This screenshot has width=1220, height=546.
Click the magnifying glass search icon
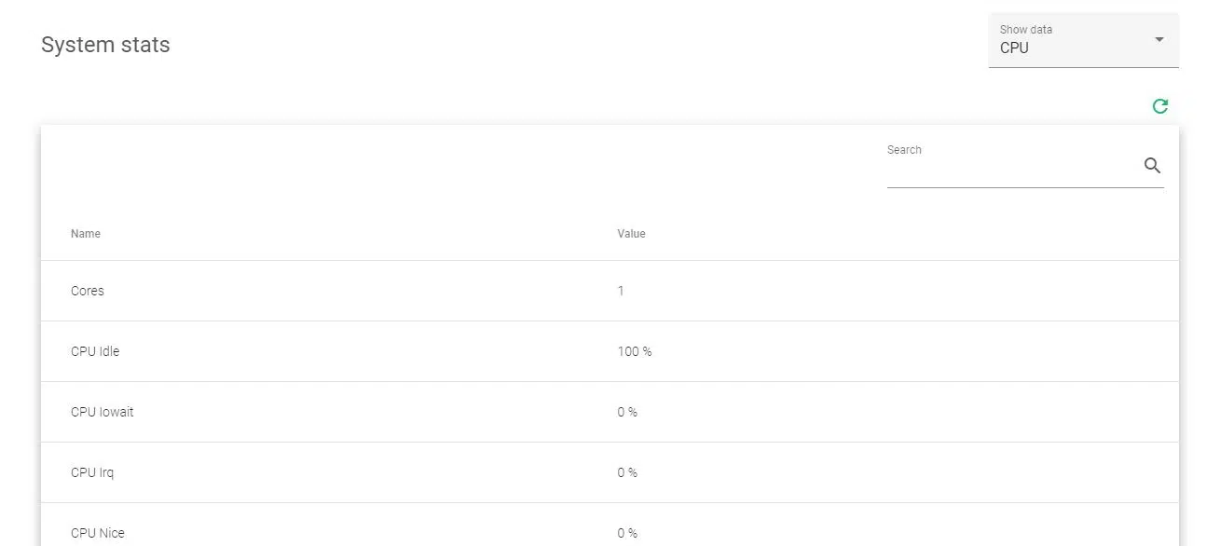pos(1152,166)
